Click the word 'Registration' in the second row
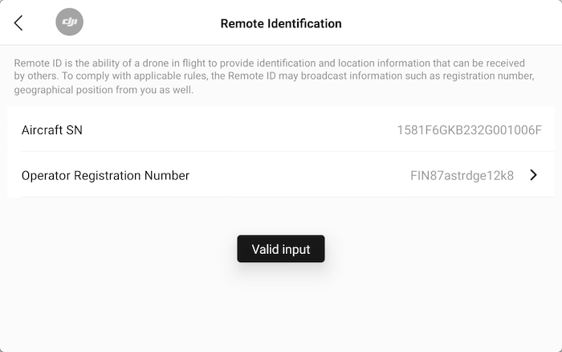The height and width of the screenshot is (352, 562). pyautogui.click(x=108, y=175)
